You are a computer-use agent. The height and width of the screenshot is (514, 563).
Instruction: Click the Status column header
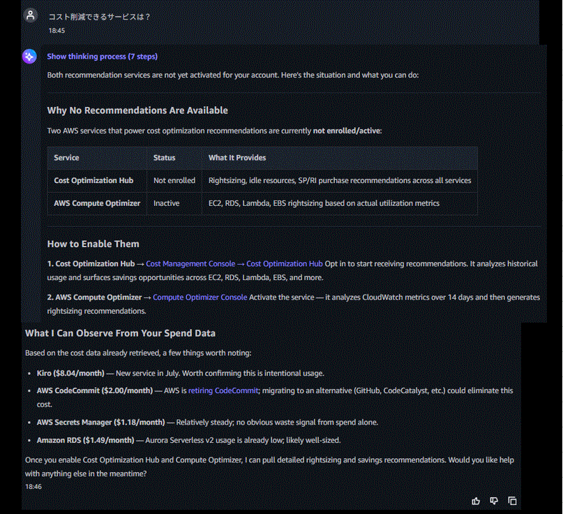(x=164, y=158)
